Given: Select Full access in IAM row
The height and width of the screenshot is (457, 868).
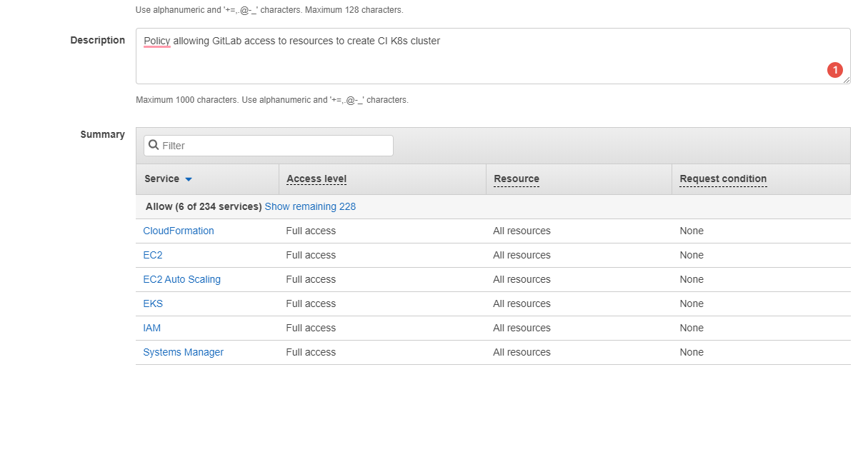Looking at the screenshot, I should pyautogui.click(x=311, y=328).
